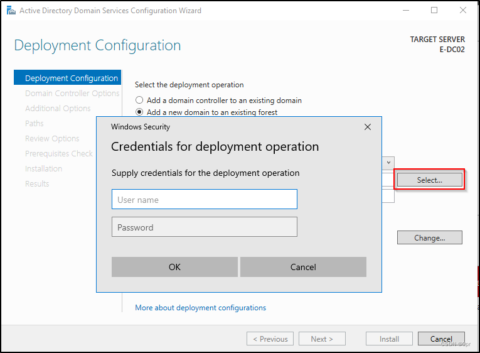Maximize the Configuration Wizard window
This screenshot has height=353, width=480.
point(434,11)
